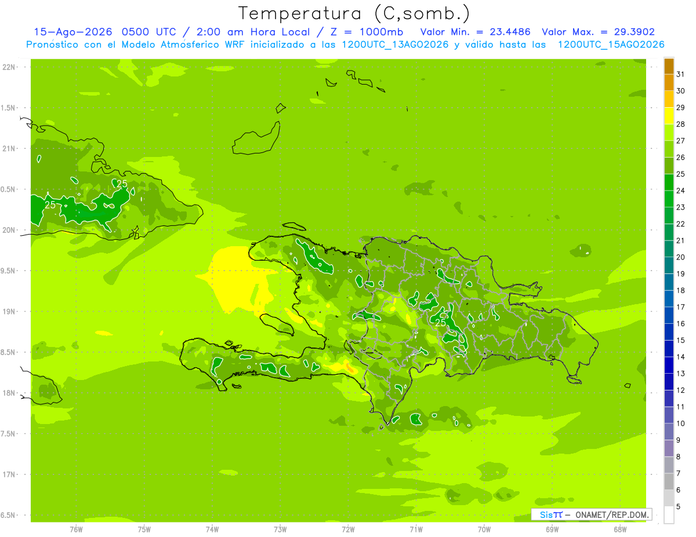Click the purple legend swatch between 8 and 9
Image resolution: width=696 pixels, height=537 pixels.
click(669, 448)
